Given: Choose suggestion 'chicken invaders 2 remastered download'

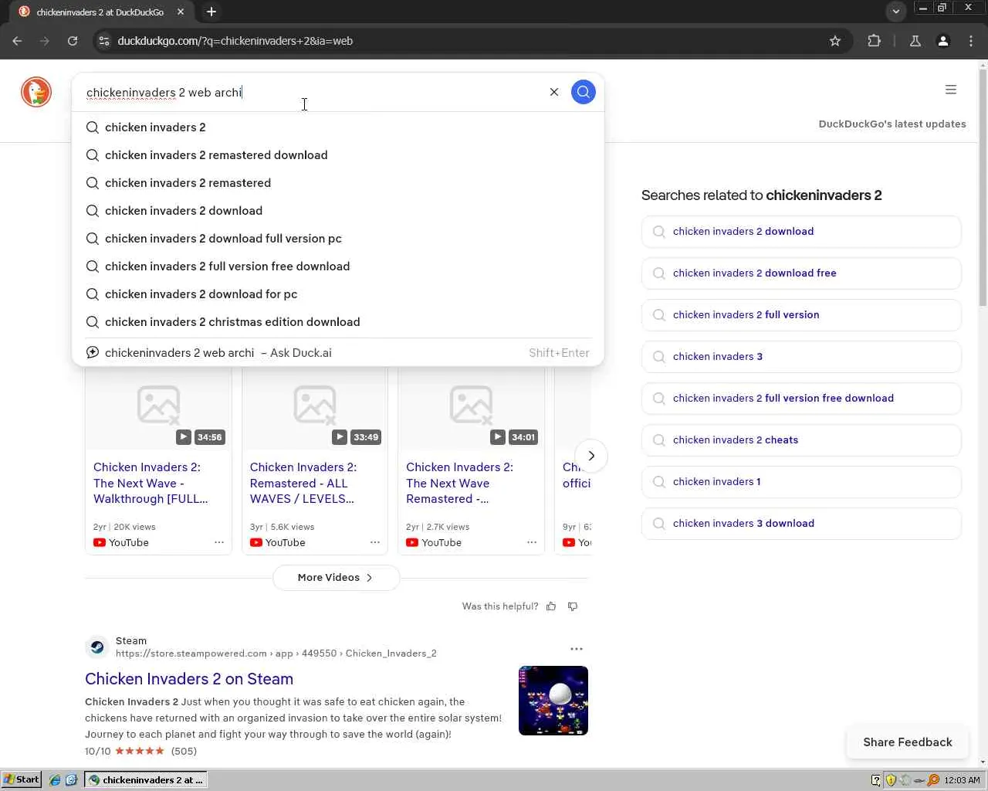Looking at the screenshot, I should pos(338,155).
